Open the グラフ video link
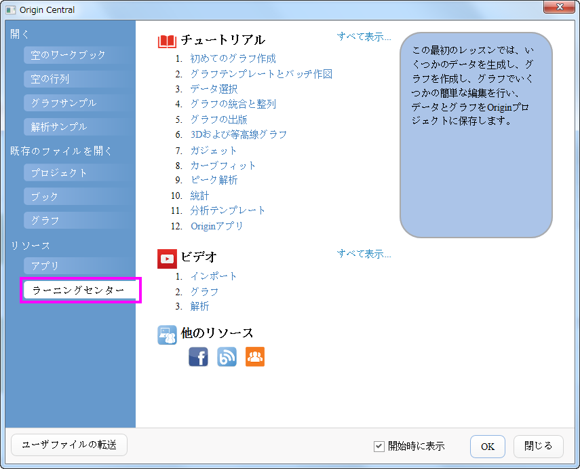The height and width of the screenshot is (469, 580). point(204,292)
